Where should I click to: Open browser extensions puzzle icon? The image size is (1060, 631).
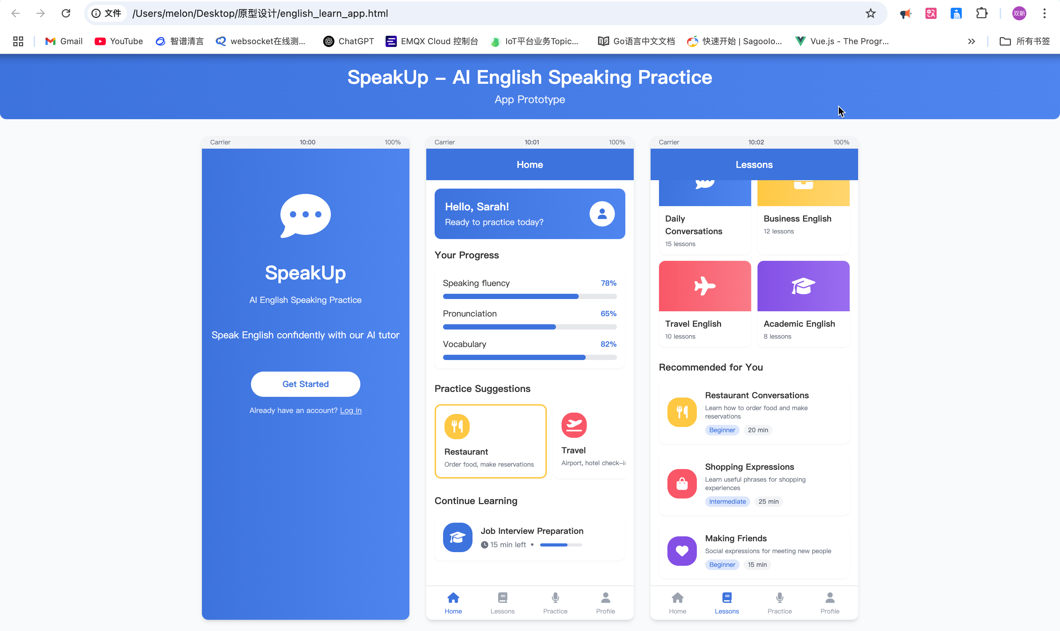981,14
